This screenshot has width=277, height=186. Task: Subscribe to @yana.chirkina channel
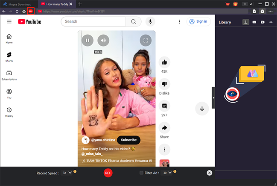tap(128, 140)
